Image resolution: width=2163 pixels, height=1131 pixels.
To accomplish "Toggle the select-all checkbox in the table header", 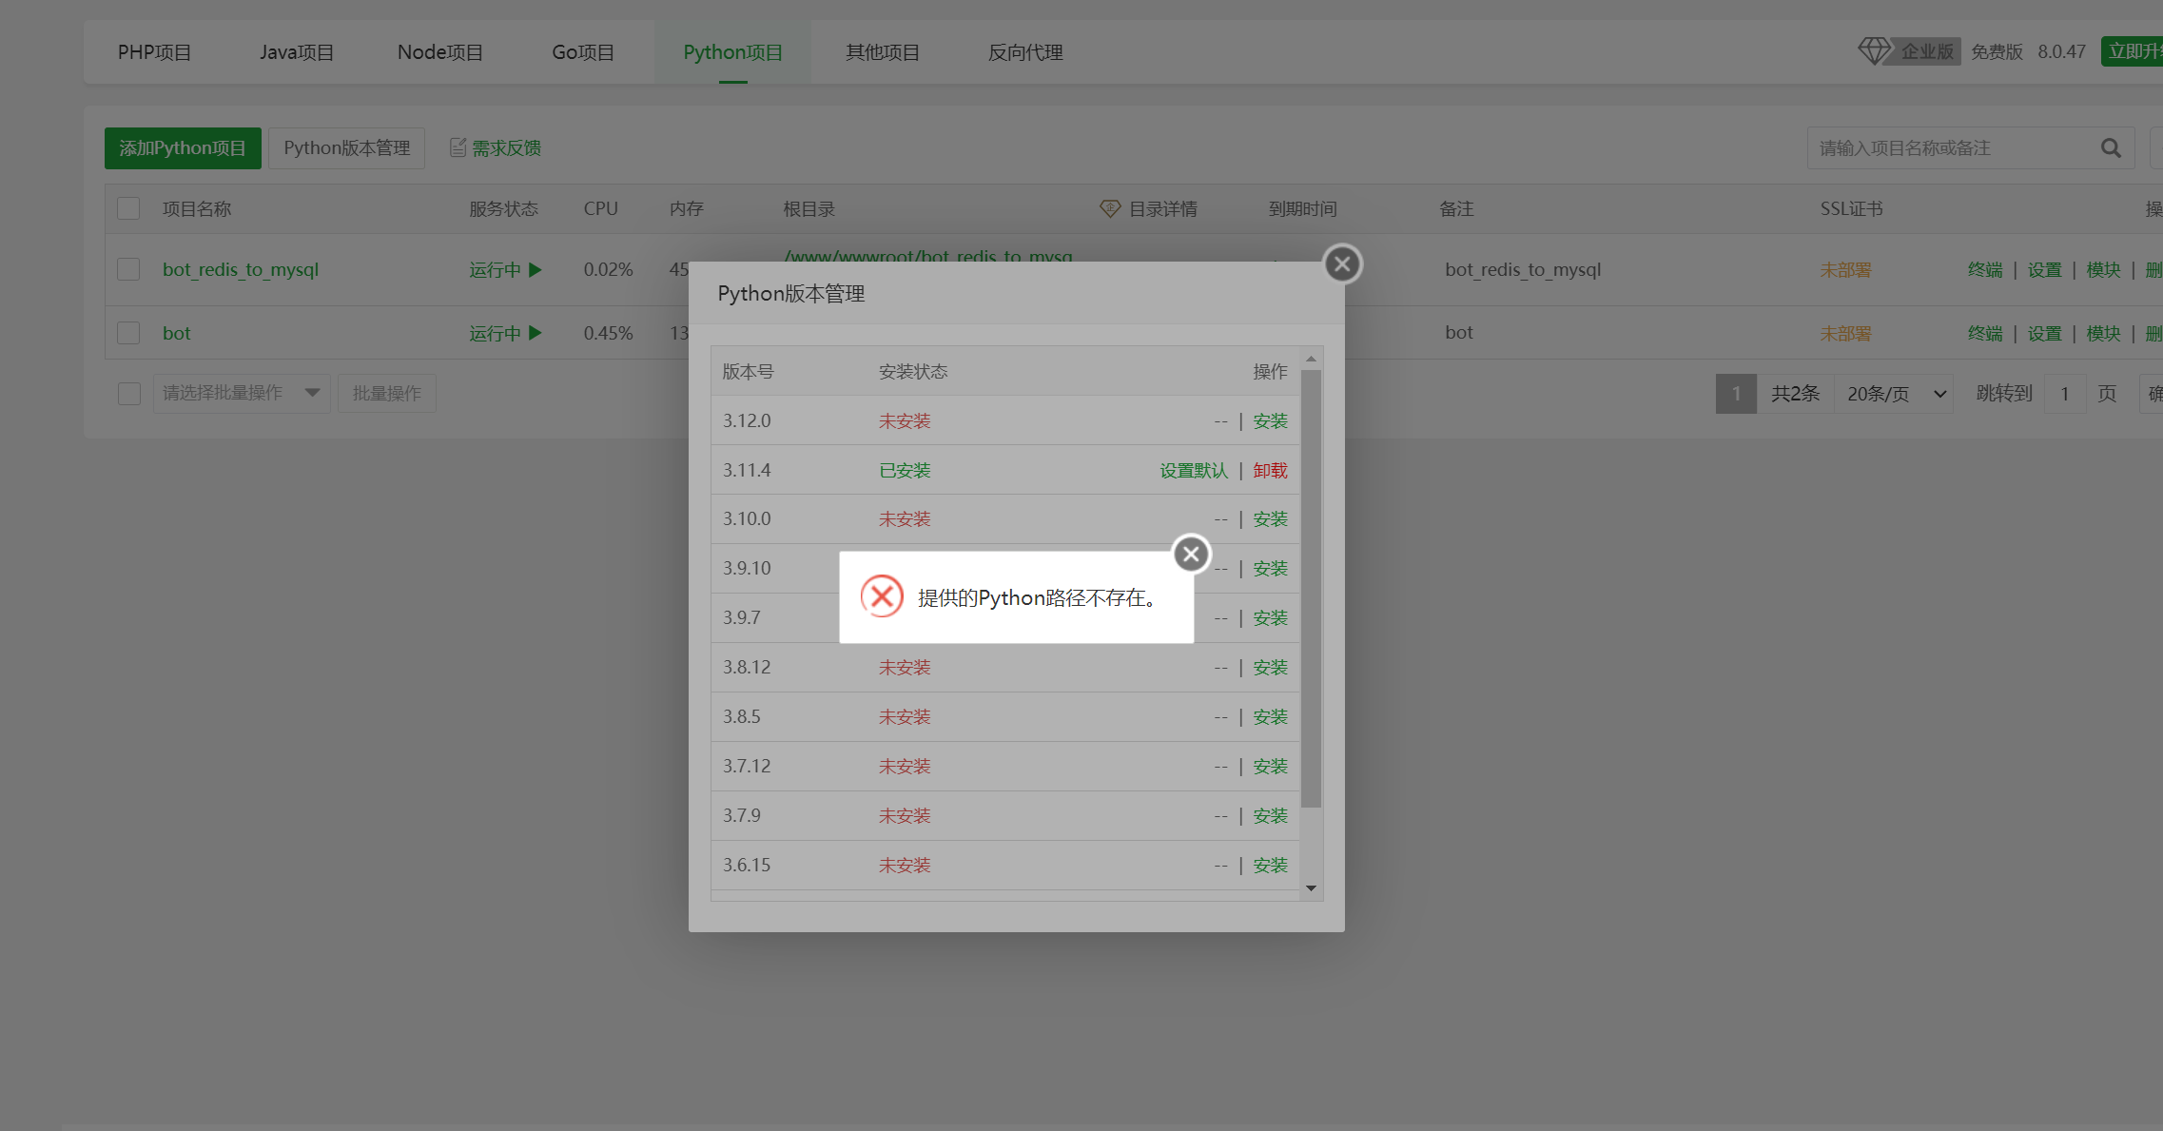I will click(x=128, y=208).
